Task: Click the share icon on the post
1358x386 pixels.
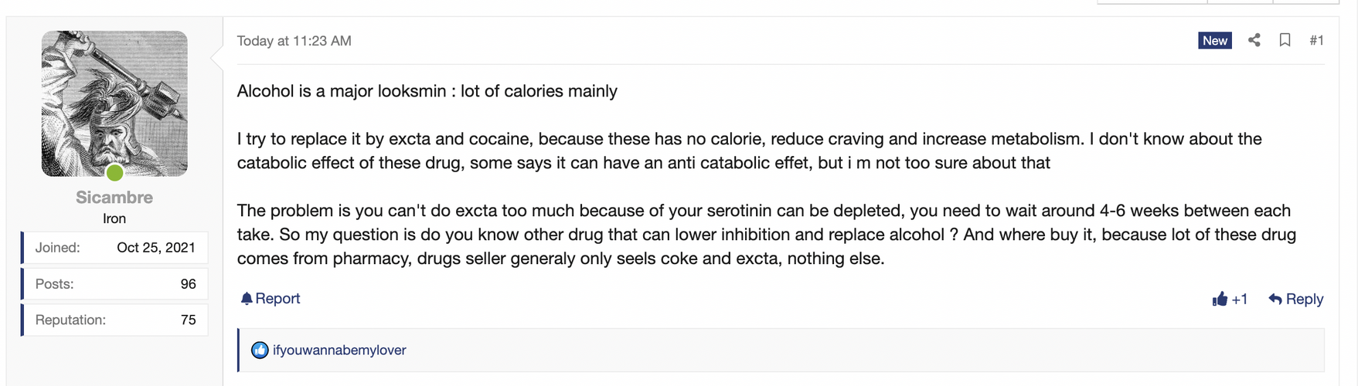Action: (x=1254, y=40)
